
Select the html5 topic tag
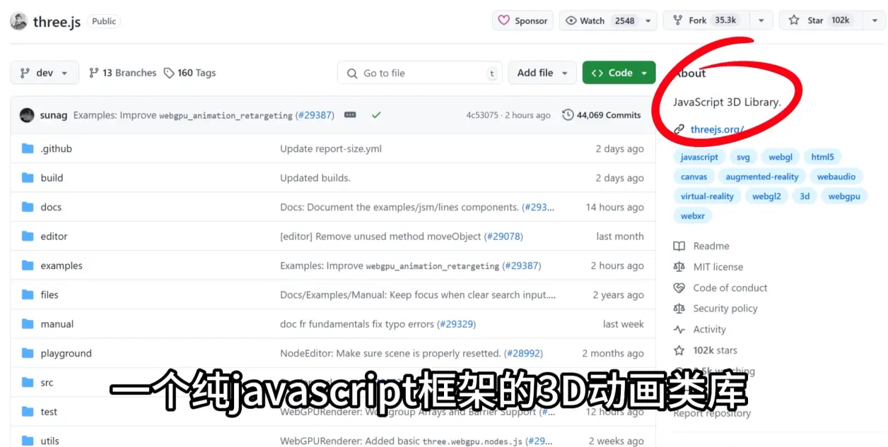click(x=822, y=157)
